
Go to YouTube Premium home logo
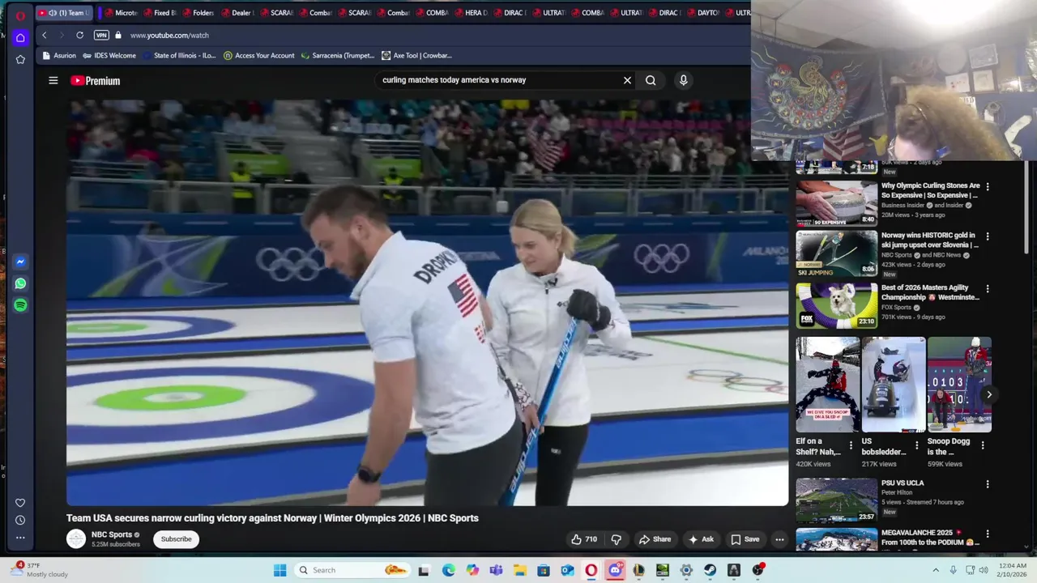(x=96, y=80)
